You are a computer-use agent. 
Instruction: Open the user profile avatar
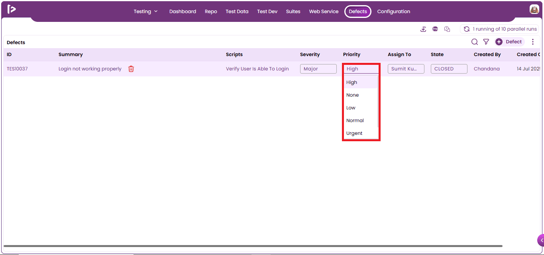[x=534, y=10]
